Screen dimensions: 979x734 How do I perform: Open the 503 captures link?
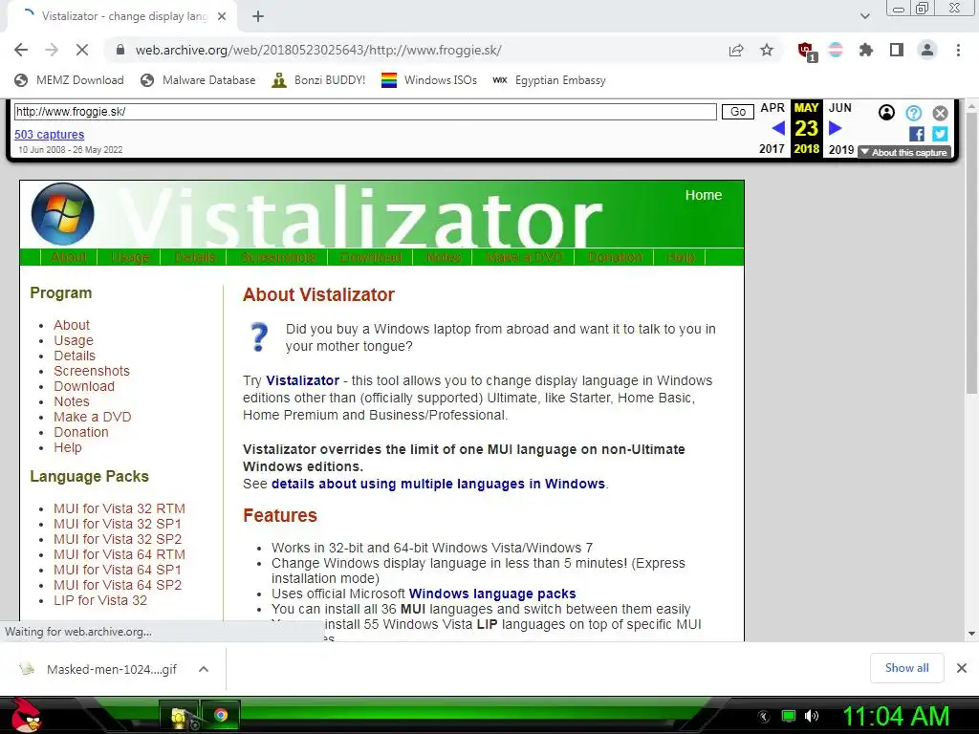[50, 134]
